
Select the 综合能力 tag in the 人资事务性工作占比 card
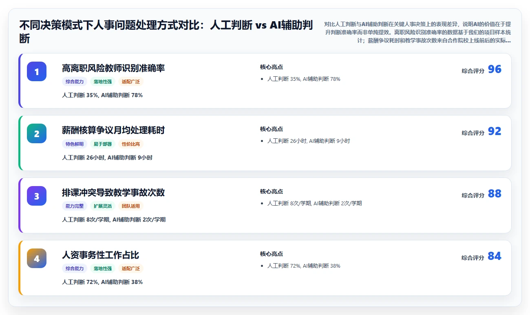tap(75, 268)
